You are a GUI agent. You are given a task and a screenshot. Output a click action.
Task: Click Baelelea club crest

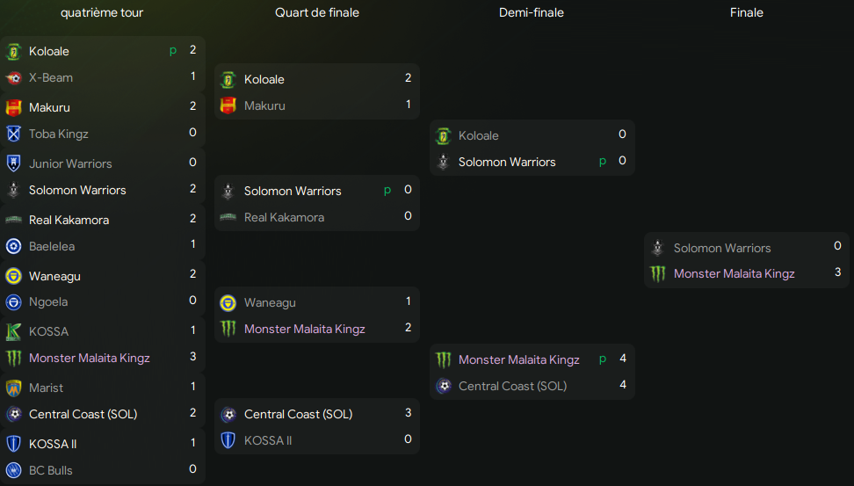click(13, 246)
